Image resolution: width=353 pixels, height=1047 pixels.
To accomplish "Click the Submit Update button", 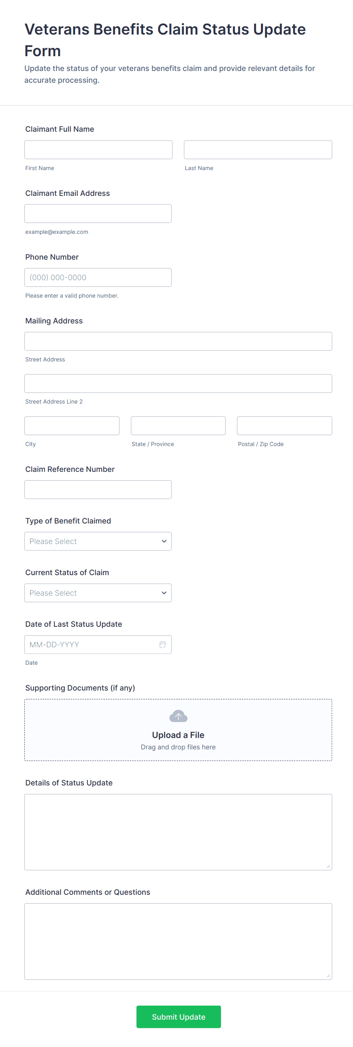I will click(x=178, y=1017).
